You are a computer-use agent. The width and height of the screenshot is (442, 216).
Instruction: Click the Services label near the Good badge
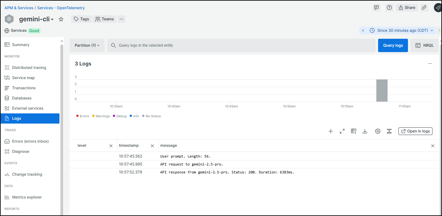click(x=19, y=30)
